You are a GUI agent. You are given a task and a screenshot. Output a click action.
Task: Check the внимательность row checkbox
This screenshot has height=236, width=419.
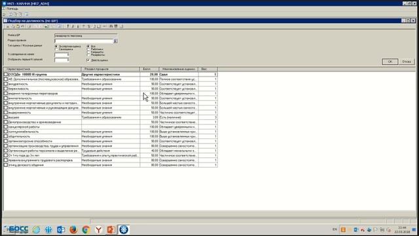click(6, 98)
